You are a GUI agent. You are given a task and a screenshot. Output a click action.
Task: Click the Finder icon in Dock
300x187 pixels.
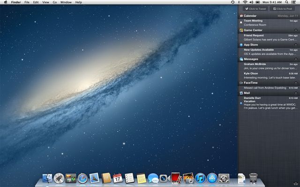coord(47,178)
